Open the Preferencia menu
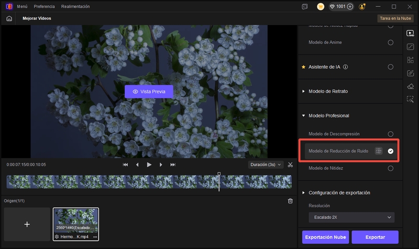 tap(44, 6)
